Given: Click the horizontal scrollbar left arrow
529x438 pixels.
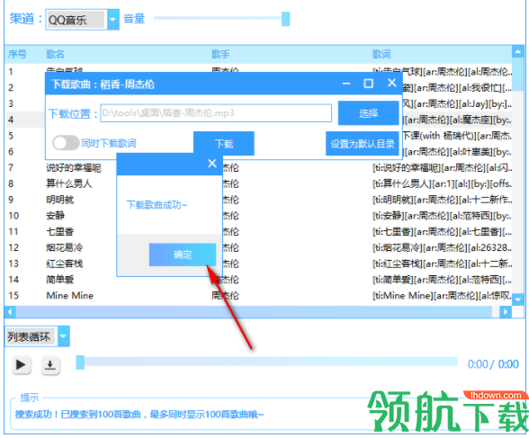Looking at the screenshot, I should click(10, 311).
